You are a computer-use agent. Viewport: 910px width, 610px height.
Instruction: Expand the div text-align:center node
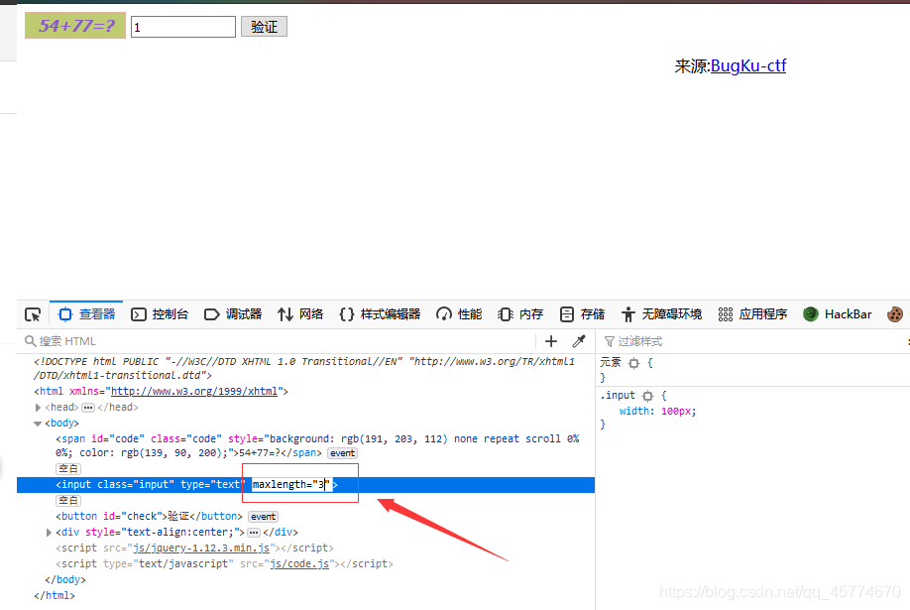tap(49, 533)
